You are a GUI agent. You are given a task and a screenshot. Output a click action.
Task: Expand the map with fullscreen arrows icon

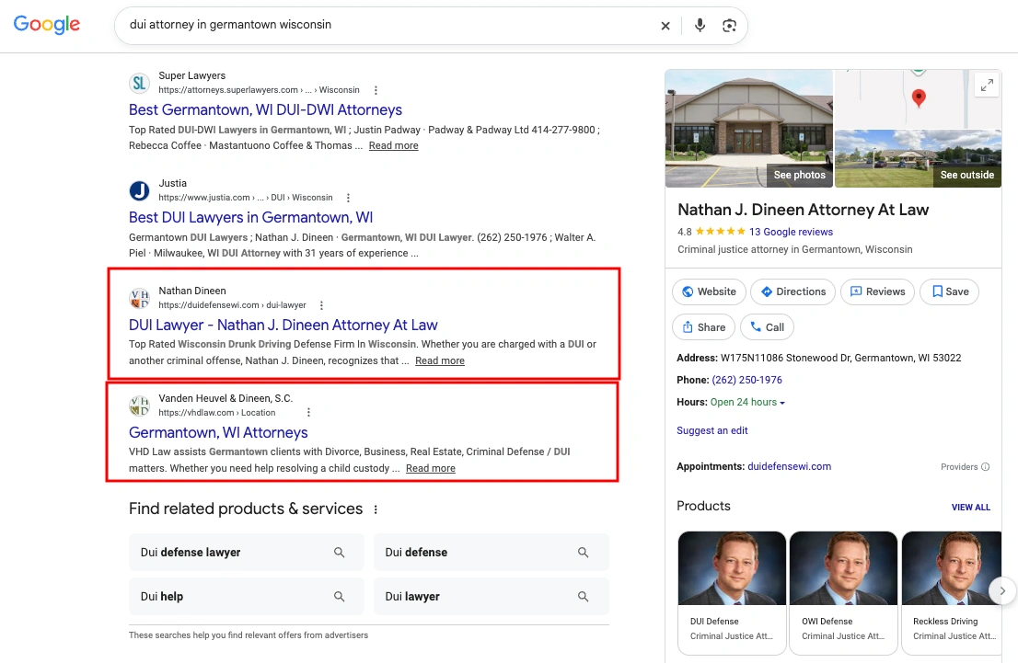pyautogui.click(x=987, y=85)
